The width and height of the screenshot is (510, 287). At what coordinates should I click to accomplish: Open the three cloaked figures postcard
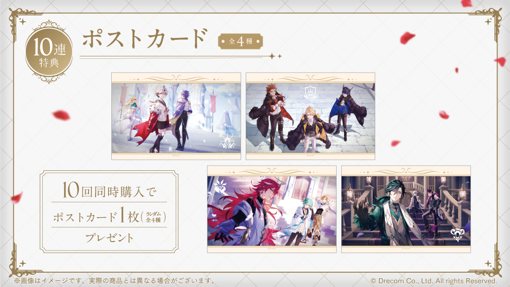(310, 116)
